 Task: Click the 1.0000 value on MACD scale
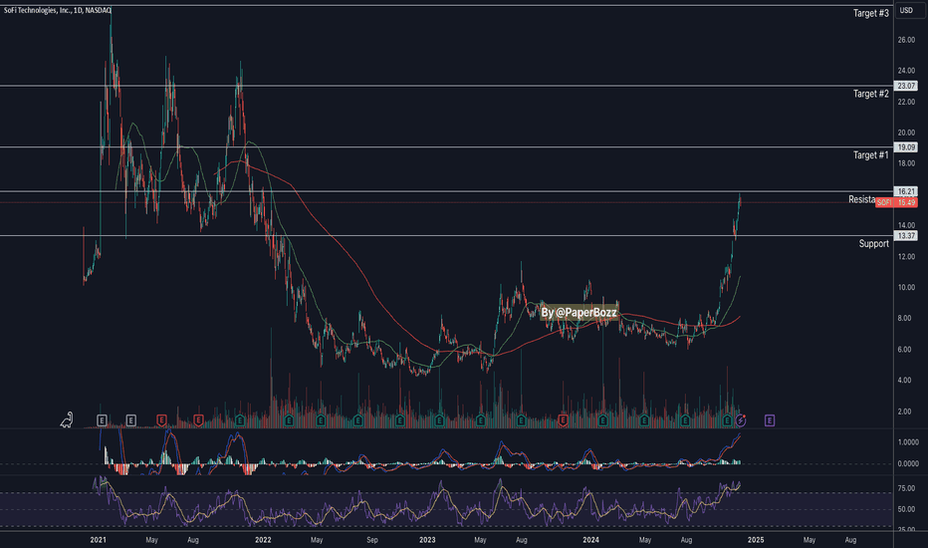tap(908, 442)
